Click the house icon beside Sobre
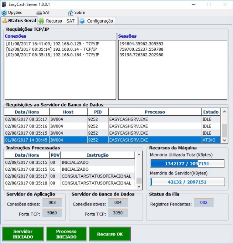This screenshot has height=244, width=233. 71,13
